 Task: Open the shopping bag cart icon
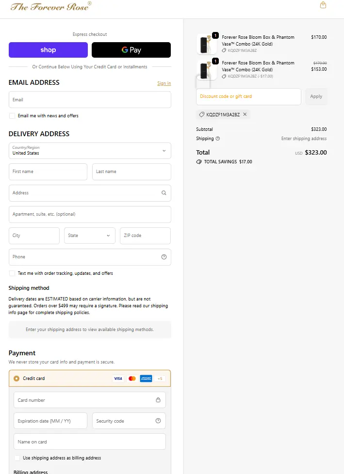[x=323, y=5]
